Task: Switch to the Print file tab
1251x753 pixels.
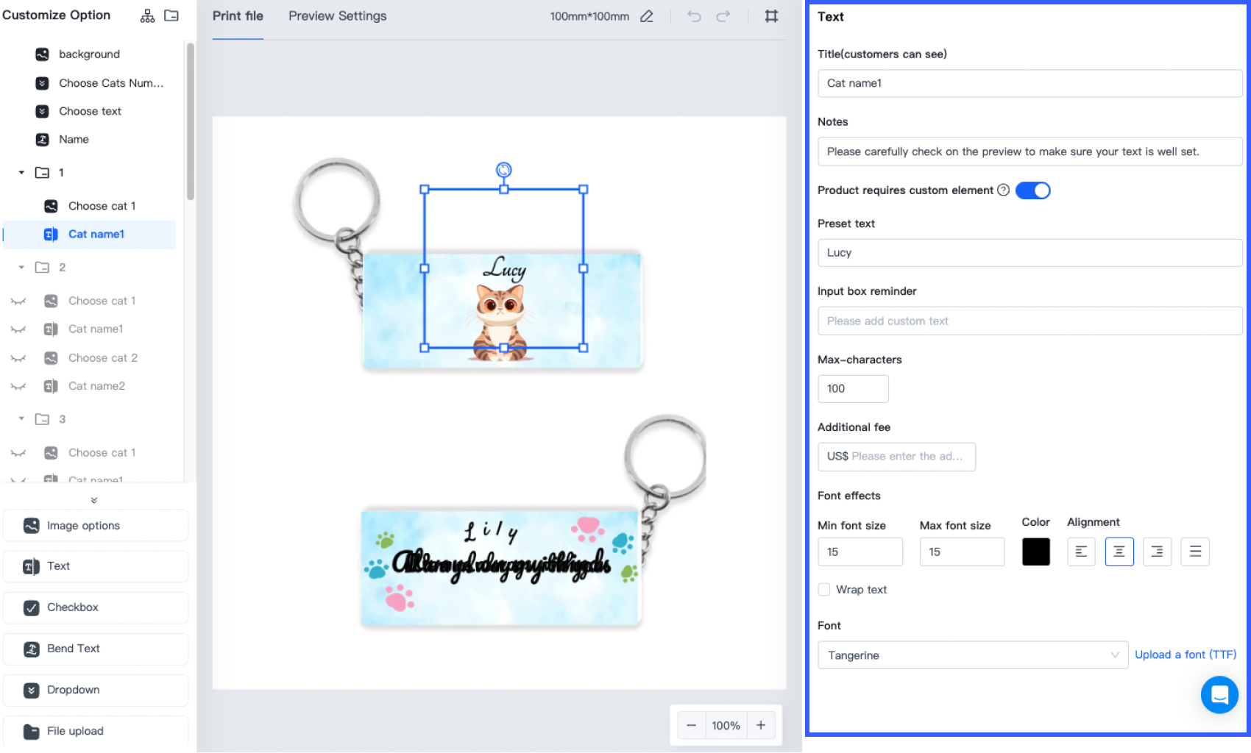Action: click(x=238, y=16)
